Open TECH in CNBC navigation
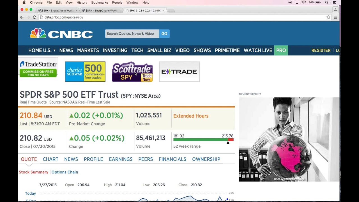The height and width of the screenshot is (202, 359). coord(137,50)
